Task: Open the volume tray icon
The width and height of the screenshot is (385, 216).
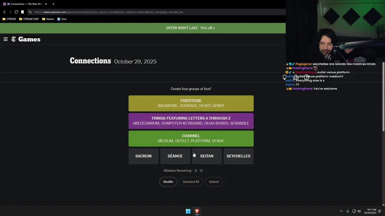Action: pyautogui.click(x=359, y=211)
